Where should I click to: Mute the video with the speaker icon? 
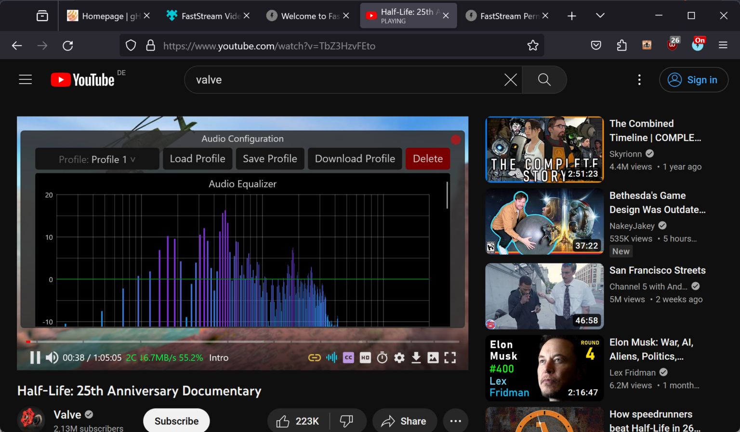52,357
